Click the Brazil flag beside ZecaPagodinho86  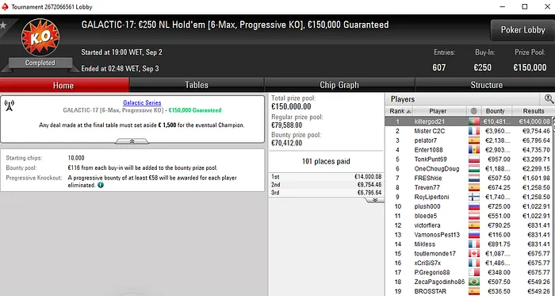(473, 282)
